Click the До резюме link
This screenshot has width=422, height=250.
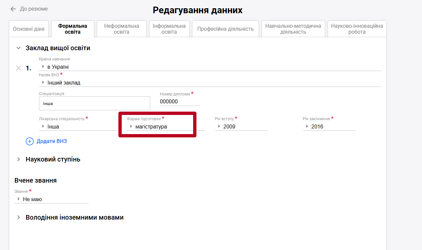(34, 9)
